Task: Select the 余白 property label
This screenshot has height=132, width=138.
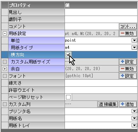Action: coord(37,69)
